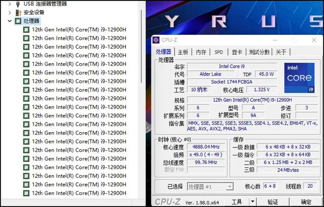This screenshot has height=207, width=324.
Task: Click the 核心电压 value 1.325 V
Action: (262, 90)
